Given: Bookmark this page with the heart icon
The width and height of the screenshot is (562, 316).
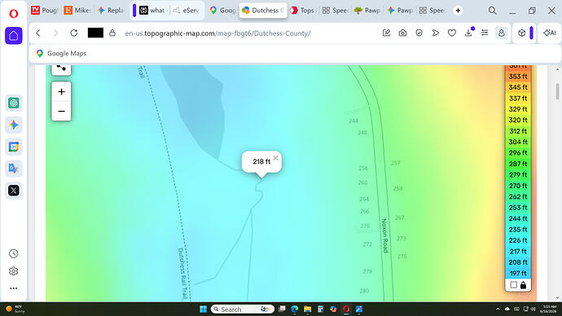Looking at the screenshot, I should [452, 33].
